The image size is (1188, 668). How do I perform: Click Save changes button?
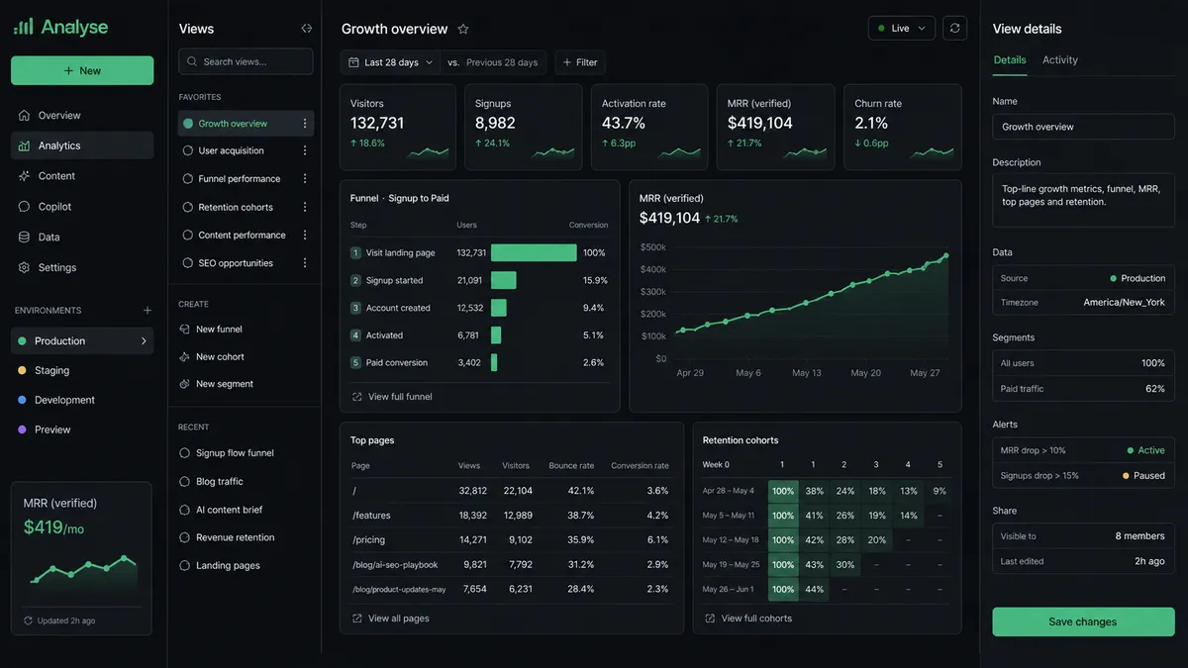coord(1083,621)
